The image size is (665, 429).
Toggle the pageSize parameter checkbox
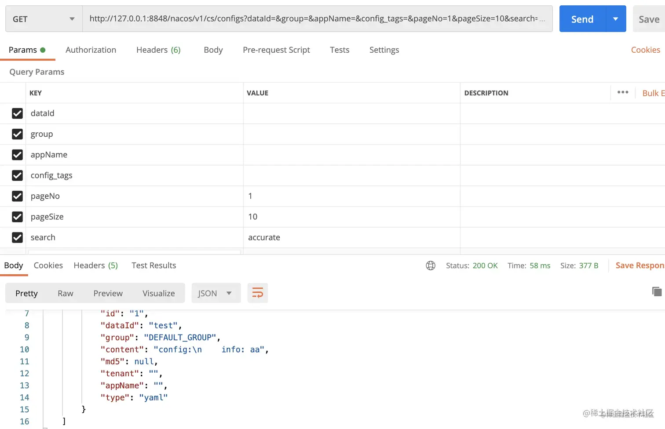coord(17,217)
